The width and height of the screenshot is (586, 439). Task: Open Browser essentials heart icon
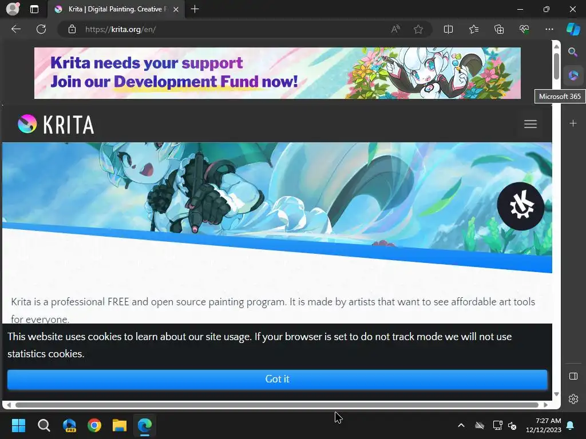(x=524, y=29)
